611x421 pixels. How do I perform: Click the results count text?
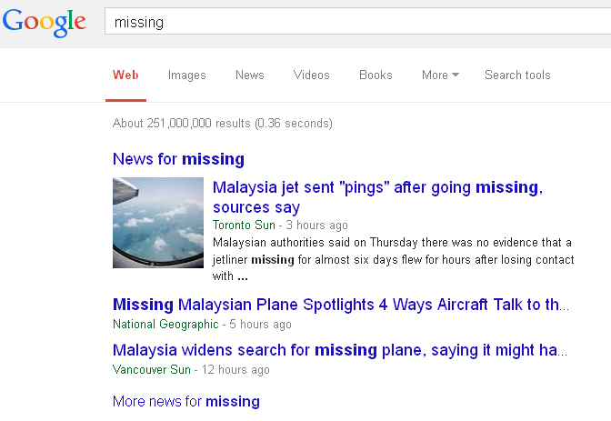222,123
